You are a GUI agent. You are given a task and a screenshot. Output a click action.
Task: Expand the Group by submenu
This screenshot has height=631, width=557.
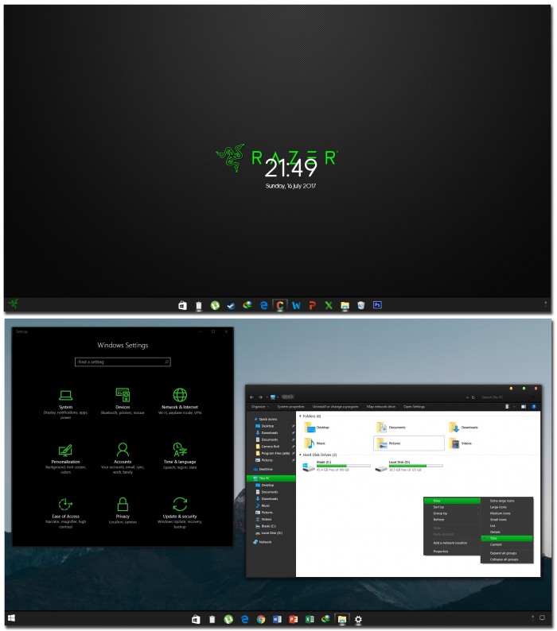[x=452, y=513]
